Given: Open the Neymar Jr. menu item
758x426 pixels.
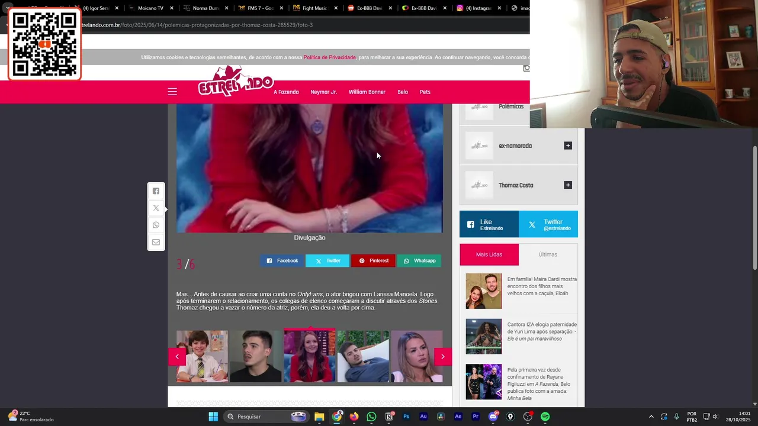Looking at the screenshot, I should coord(324,92).
